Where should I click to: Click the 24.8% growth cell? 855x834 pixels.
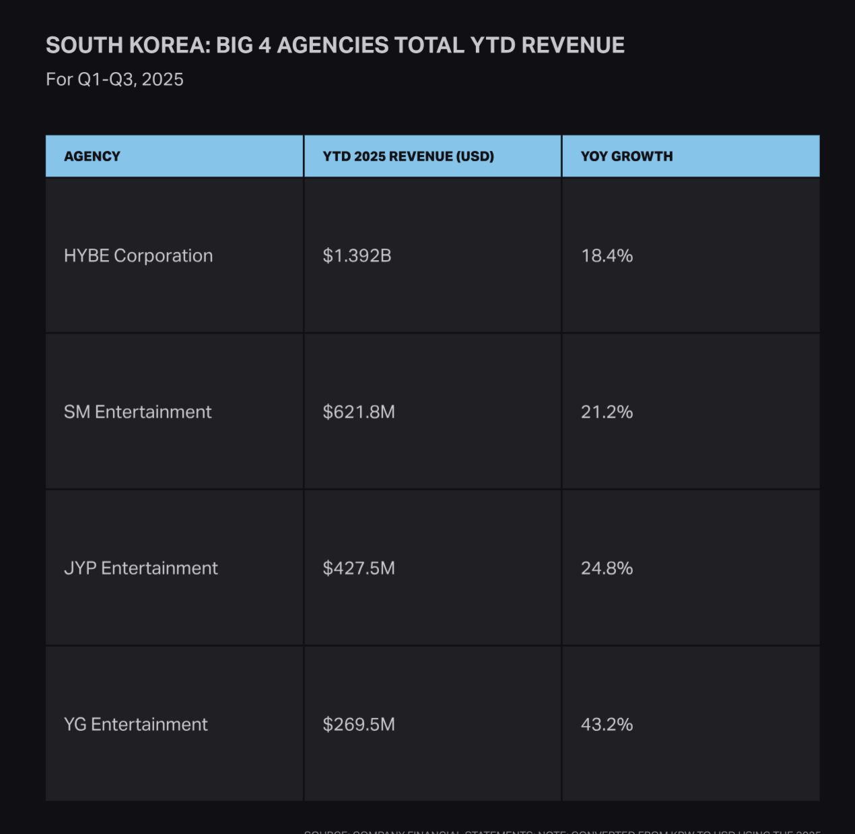pos(607,569)
